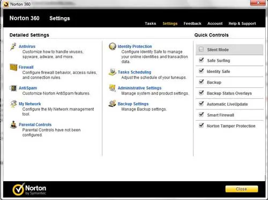Open the Antivirus settings link
The width and height of the screenshot is (268, 200).
(27, 47)
